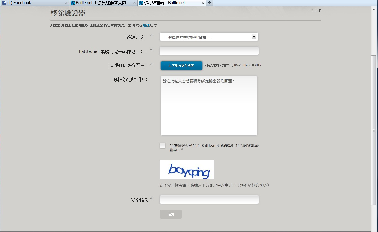Image resolution: width=378 pixels, height=232 pixels.
Task: Switch to Battle.net 手機驗證器常見問題 tab
Action: click(103, 3)
